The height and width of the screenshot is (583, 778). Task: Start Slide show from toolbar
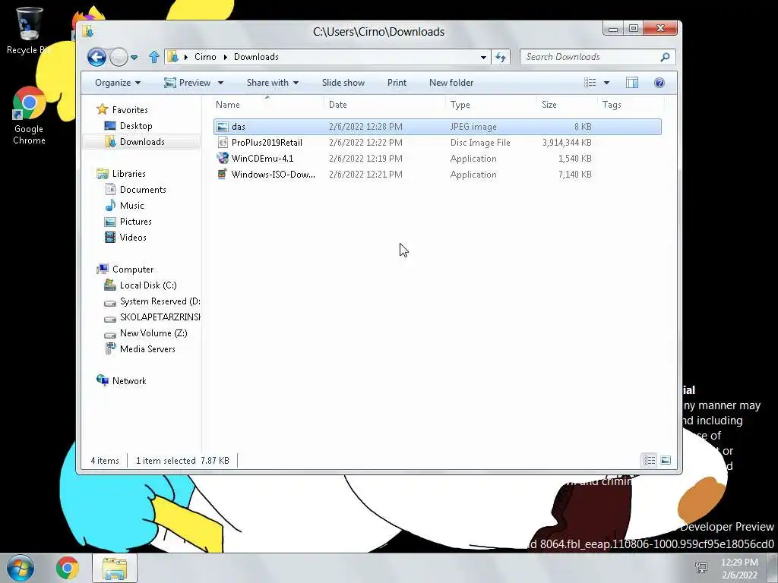pos(343,83)
